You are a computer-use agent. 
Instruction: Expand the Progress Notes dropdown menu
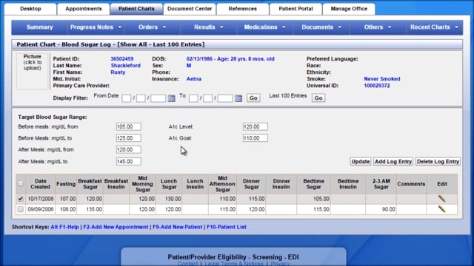click(x=120, y=27)
